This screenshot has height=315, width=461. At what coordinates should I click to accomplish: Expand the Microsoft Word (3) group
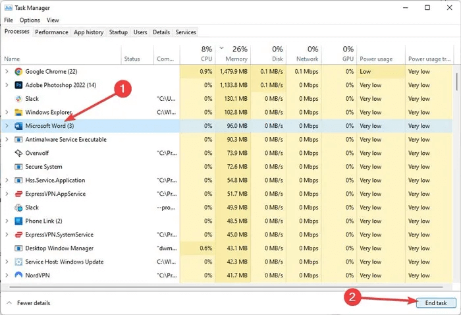pos(7,126)
